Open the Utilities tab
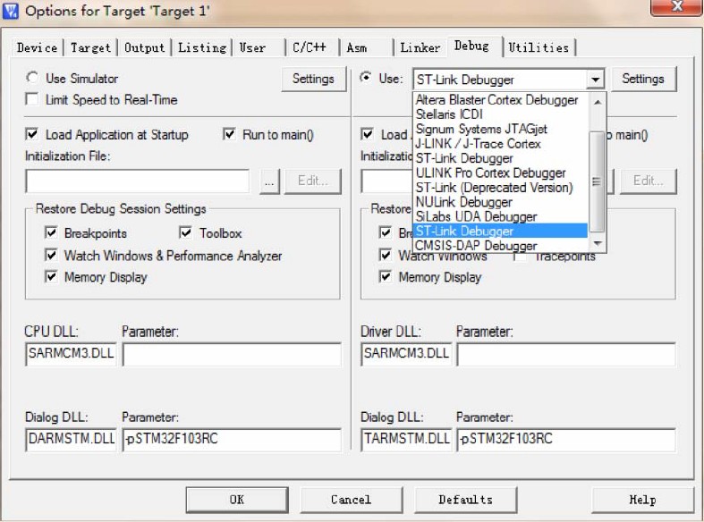Screen dimensions: 704x522 tap(539, 47)
